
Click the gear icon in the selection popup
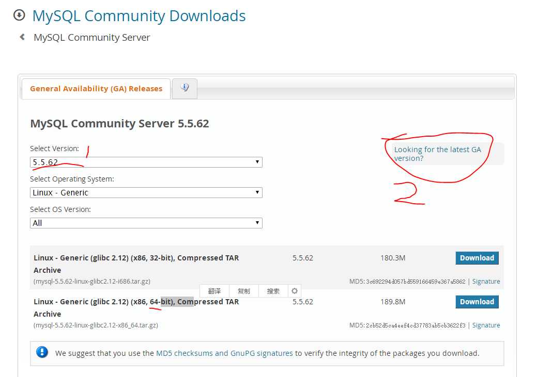click(x=295, y=291)
